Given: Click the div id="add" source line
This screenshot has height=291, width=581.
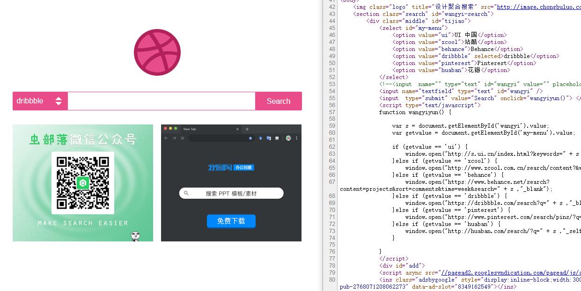Looking at the screenshot, I should pyautogui.click(x=402, y=266).
